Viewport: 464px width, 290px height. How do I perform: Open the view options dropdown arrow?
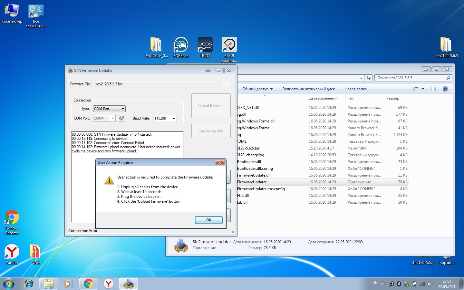423,89
